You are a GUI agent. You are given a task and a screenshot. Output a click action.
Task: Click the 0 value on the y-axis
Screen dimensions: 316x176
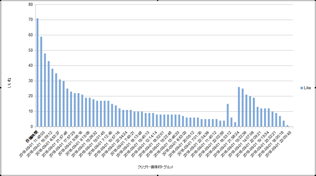(x=31, y=126)
